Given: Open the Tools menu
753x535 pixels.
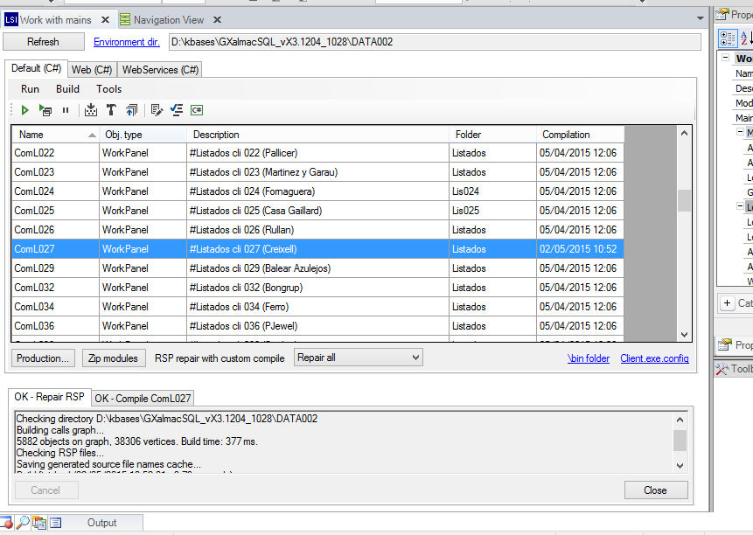Looking at the screenshot, I should [x=108, y=89].
